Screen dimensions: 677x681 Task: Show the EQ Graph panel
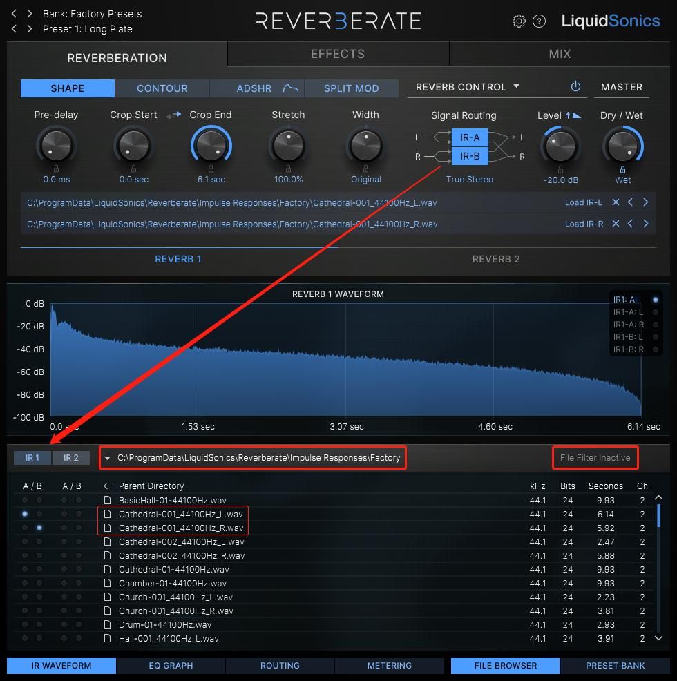pyautogui.click(x=171, y=665)
